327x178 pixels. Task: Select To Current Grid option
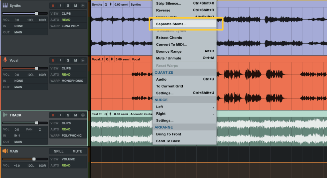pyautogui.click(x=184, y=86)
